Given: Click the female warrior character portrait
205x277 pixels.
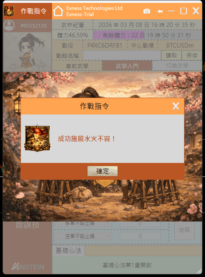Looking at the screenshot, I should tap(27, 52).
